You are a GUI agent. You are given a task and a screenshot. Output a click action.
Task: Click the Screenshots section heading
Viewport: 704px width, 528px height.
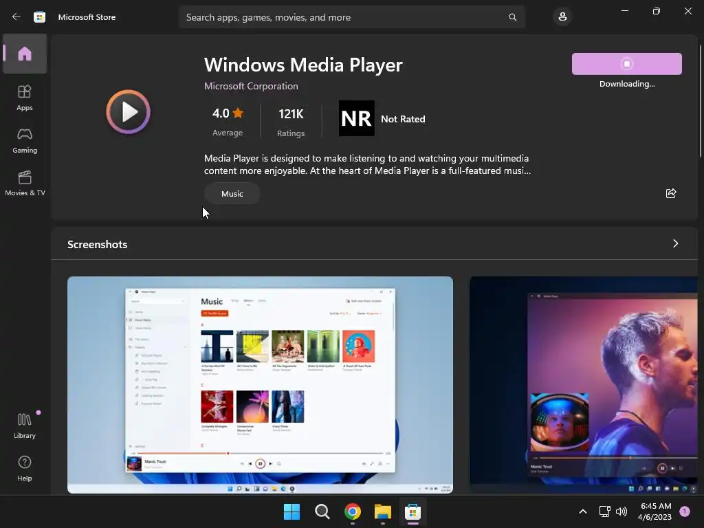click(x=98, y=244)
